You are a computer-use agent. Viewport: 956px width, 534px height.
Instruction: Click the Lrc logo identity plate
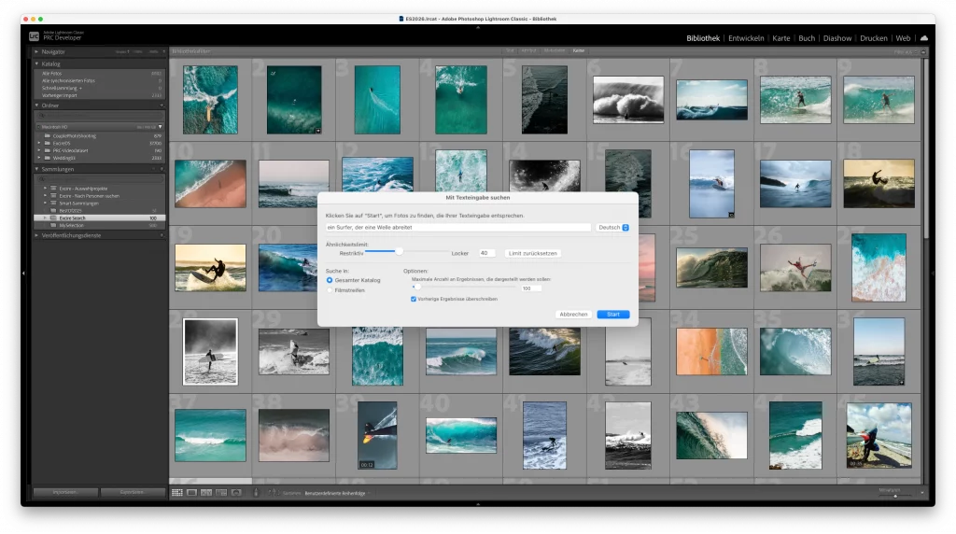34,36
